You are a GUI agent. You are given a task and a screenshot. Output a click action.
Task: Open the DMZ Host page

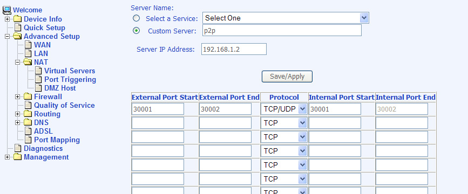pos(60,88)
